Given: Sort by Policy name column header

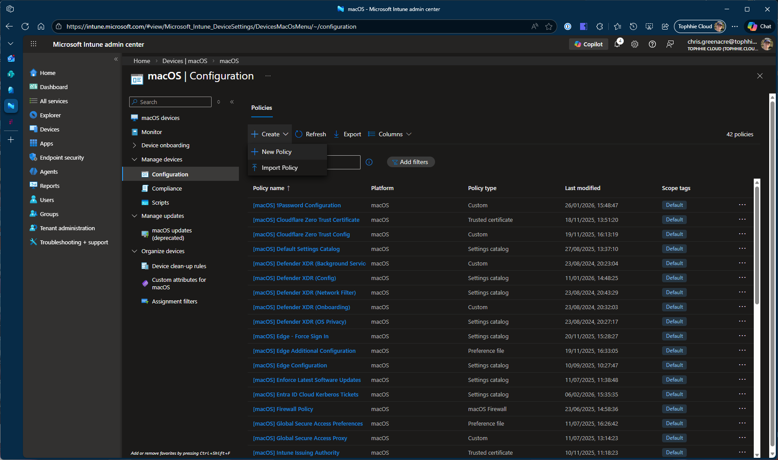Looking at the screenshot, I should coord(268,188).
